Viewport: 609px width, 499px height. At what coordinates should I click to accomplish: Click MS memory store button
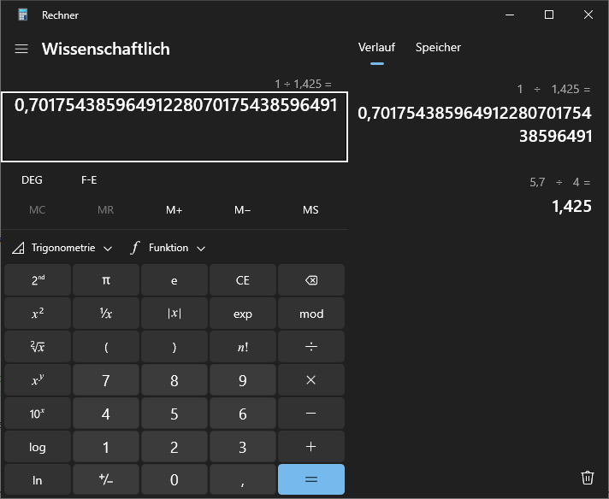point(310,210)
